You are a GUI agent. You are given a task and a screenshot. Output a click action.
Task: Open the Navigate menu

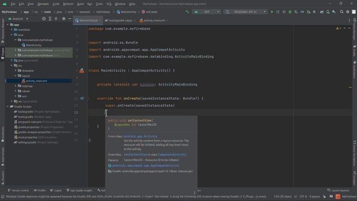pos(43,4)
